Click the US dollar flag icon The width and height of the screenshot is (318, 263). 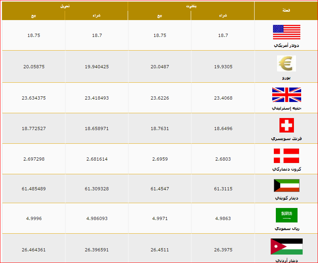tap(287, 32)
